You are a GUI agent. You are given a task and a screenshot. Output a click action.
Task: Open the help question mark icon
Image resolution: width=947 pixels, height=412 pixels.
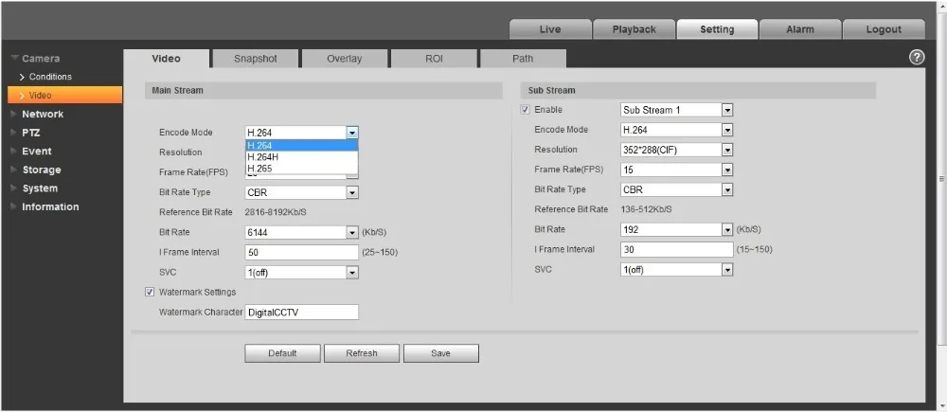[916, 58]
